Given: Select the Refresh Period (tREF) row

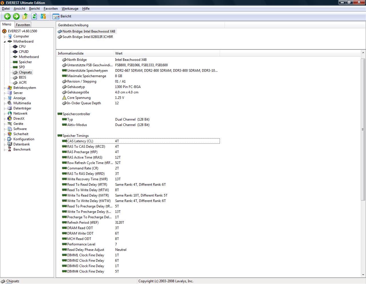Looking at the screenshot, I should (x=141, y=223).
